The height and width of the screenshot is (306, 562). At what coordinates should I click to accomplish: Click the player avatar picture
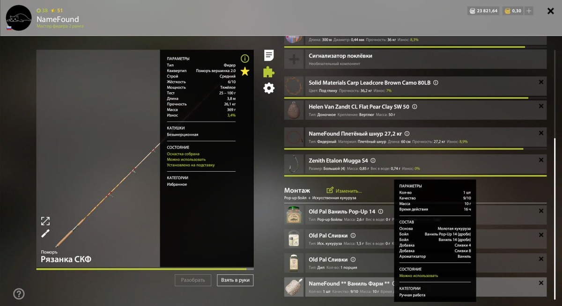[18, 18]
